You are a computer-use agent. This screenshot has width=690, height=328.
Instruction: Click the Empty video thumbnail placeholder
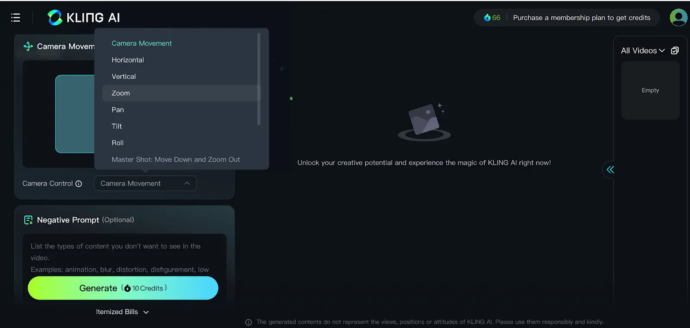coord(650,90)
